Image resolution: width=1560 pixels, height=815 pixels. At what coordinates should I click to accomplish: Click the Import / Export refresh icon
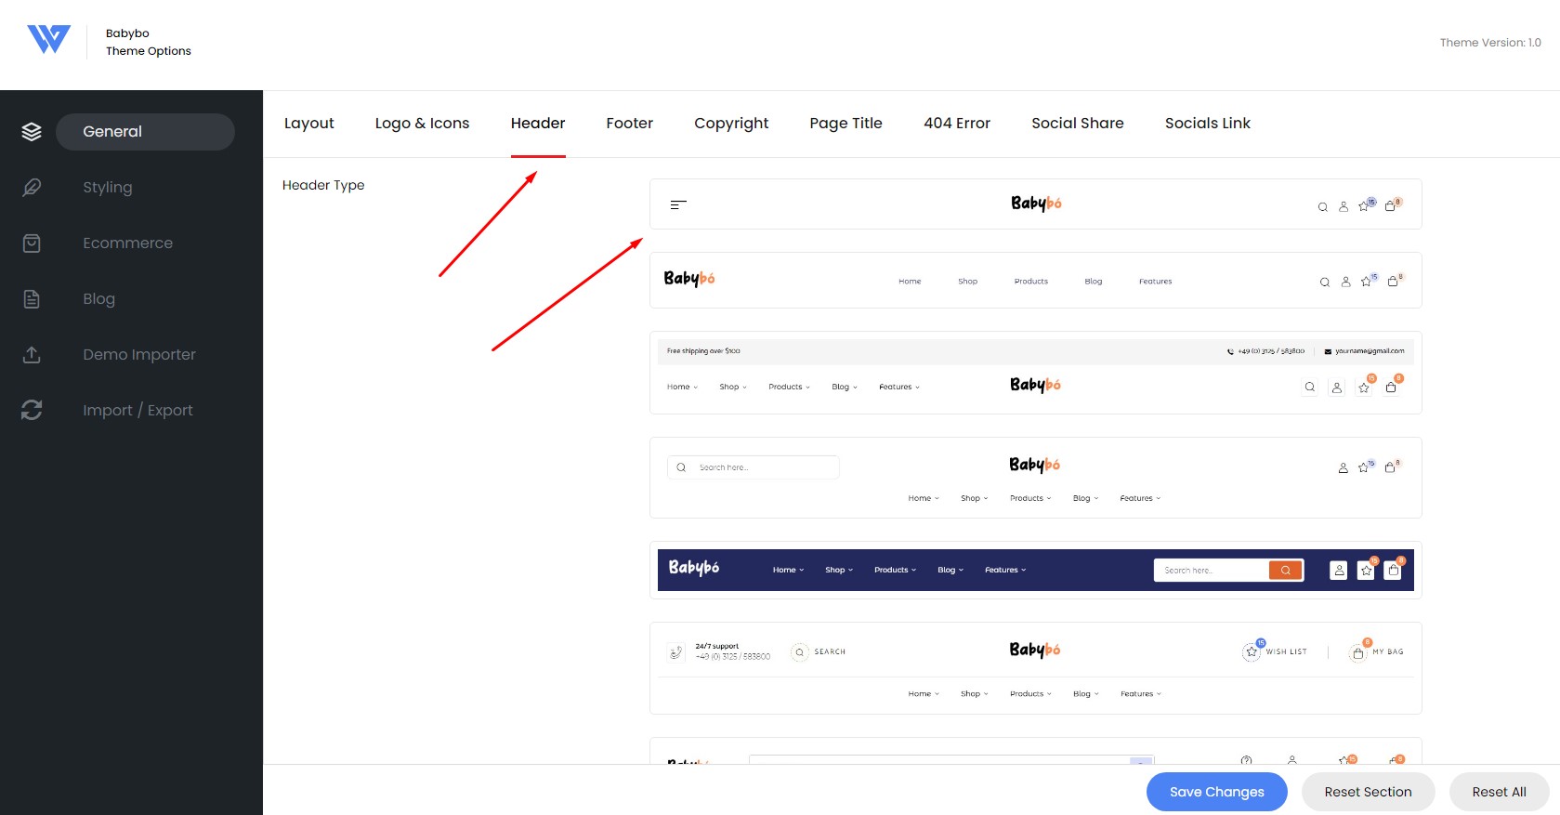(x=32, y=410)
